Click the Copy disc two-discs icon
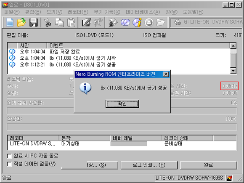This screenshot has height=183, width=244. coord(125,22)
